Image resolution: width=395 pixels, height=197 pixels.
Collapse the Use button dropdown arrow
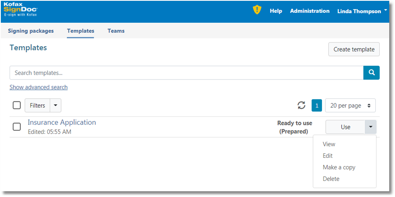click(370, 127)
